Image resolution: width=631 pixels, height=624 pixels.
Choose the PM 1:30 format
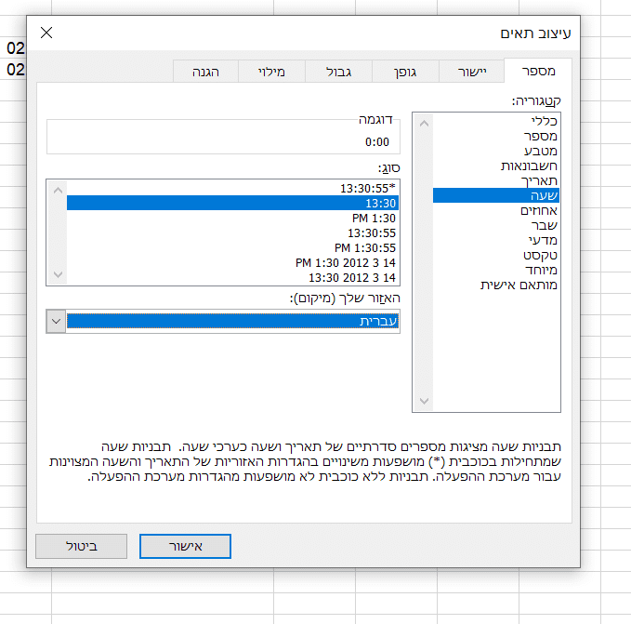[232, 218]
